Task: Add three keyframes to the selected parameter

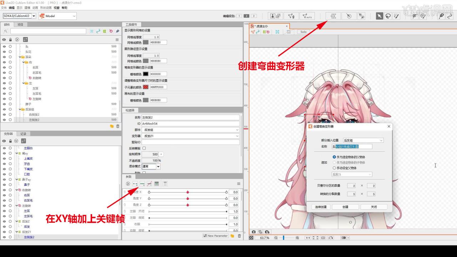Action: click(x=142, y=183)
